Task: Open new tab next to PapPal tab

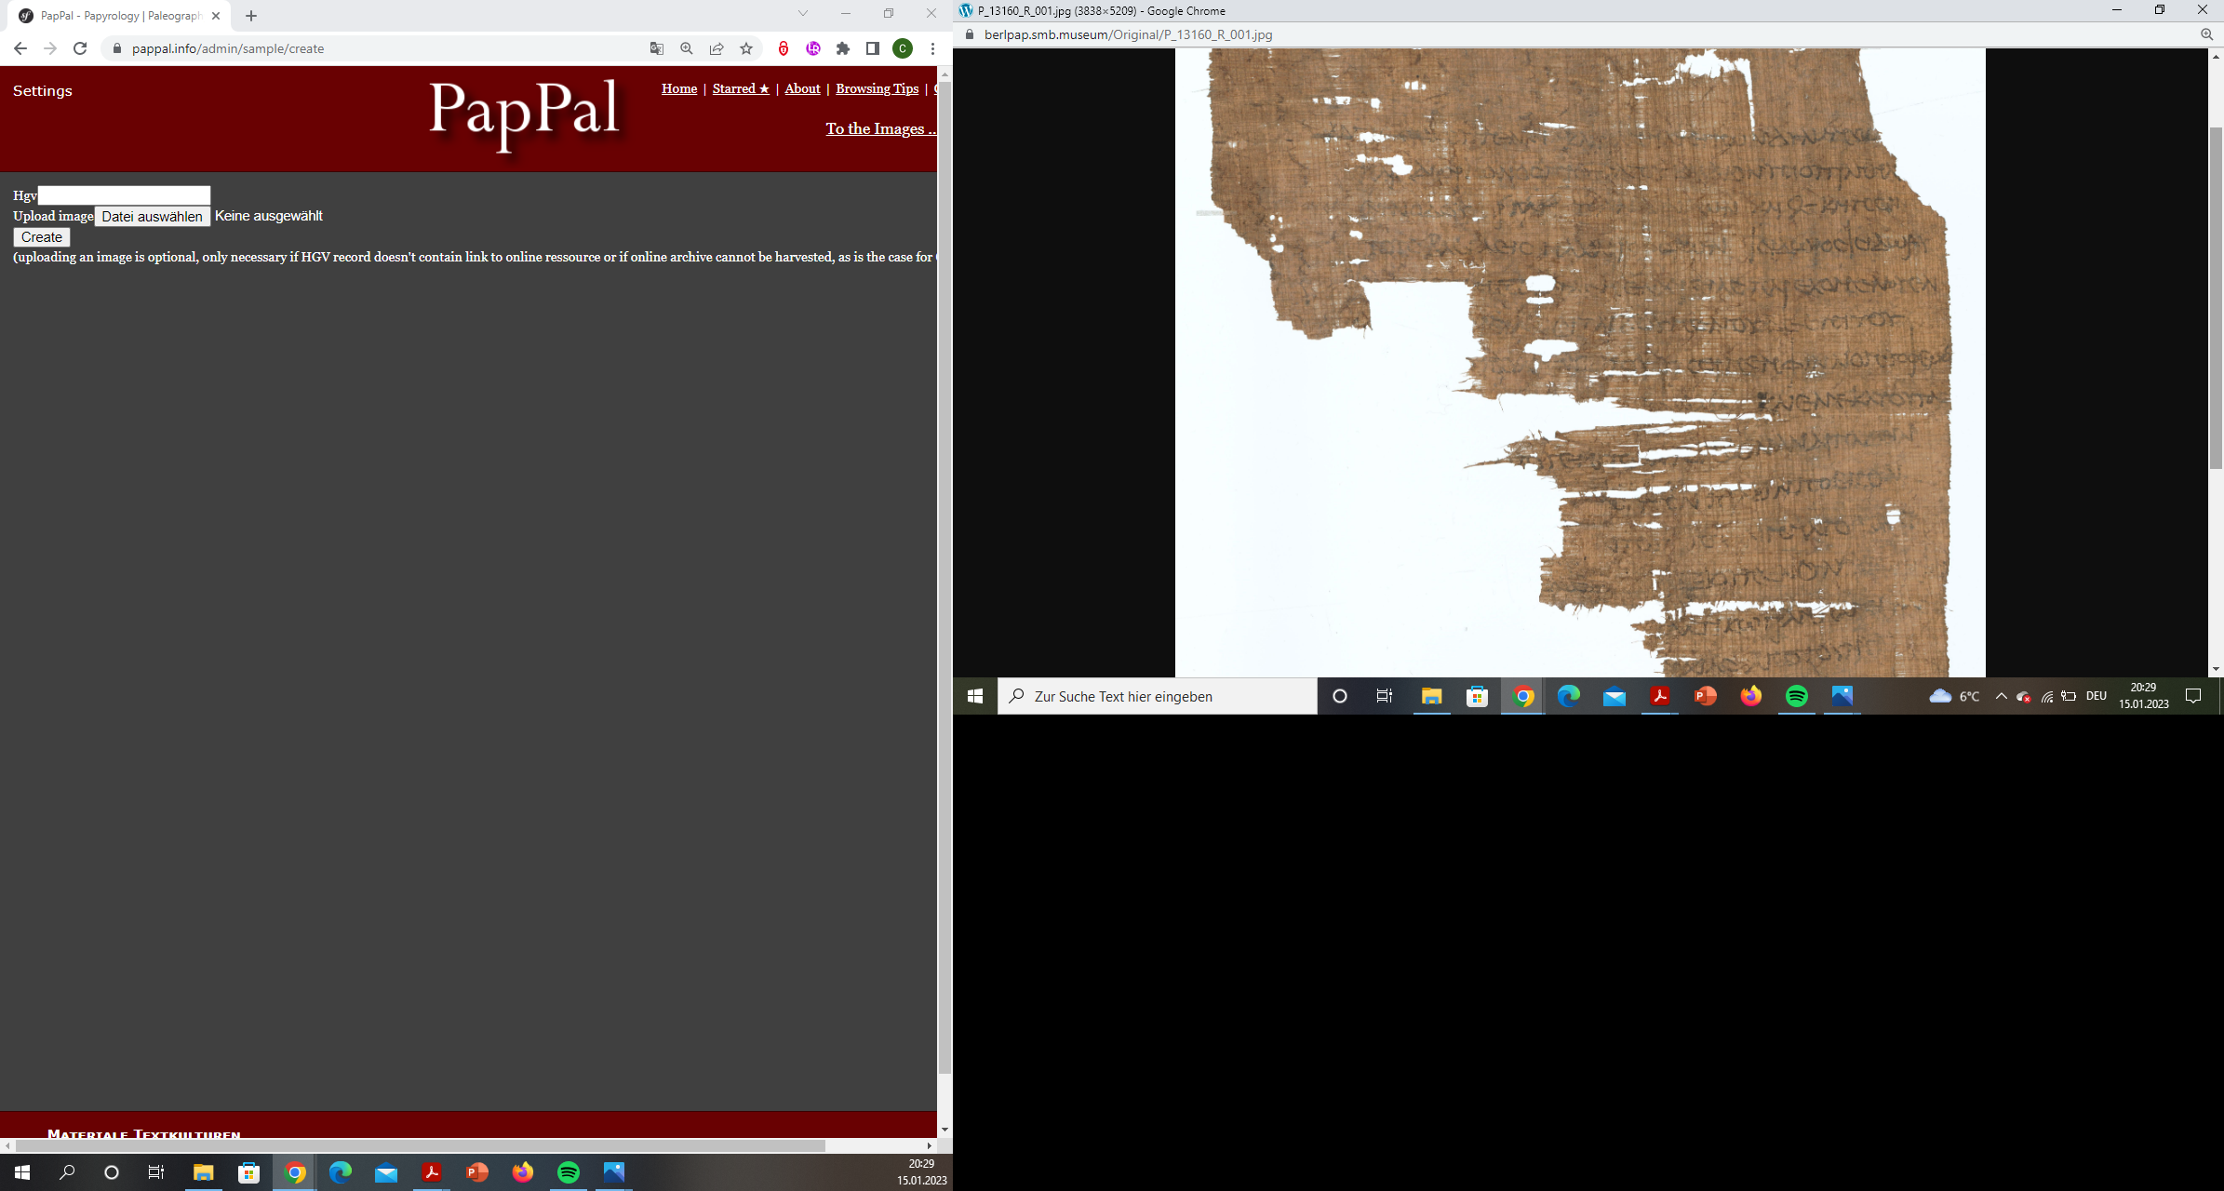Action: pyautogui.click(x=251, y=16)
